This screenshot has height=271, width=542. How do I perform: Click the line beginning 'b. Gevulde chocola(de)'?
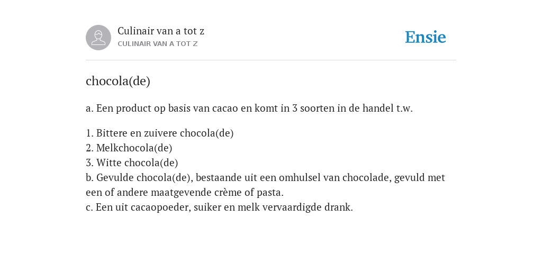pyautogui.click(x=266, y=178)
